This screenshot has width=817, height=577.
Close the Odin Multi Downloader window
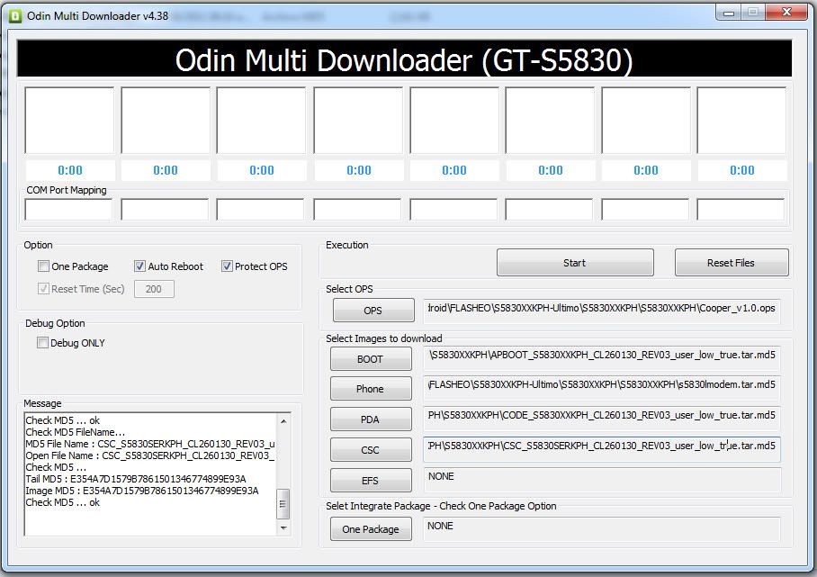[x=786, y=12]
